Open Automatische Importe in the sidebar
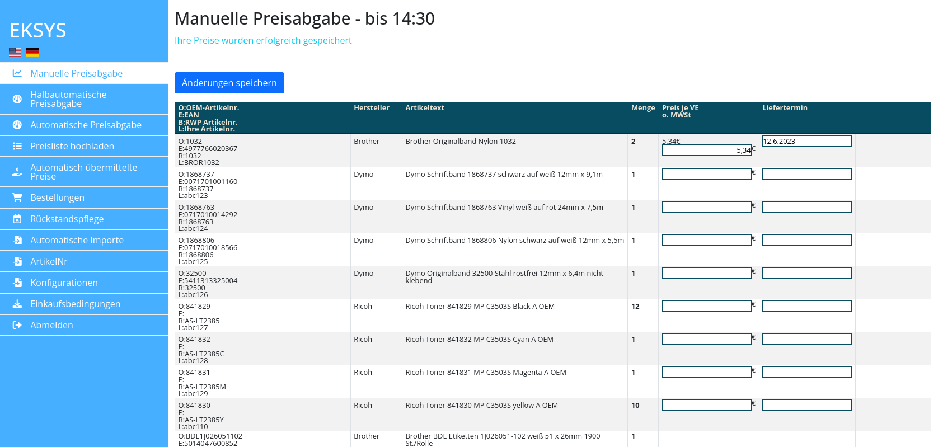Image resolution: width=938 pixels, height=447 pixels. tap(77, 240)
